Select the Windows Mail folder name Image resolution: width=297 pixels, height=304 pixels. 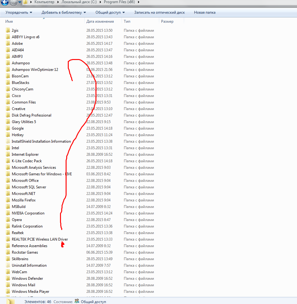point(23,285)
